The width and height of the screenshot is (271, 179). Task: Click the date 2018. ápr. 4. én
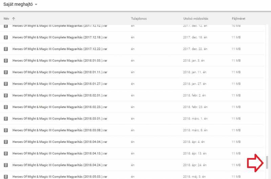coord(194,142)
